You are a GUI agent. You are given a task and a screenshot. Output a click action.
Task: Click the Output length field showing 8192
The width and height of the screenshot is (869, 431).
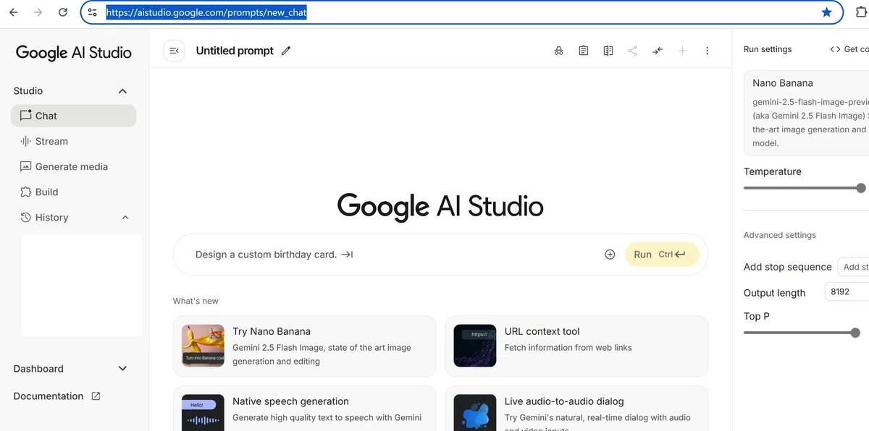tap(847, 292)
